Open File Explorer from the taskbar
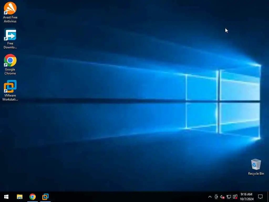Image resolution: width=269 pixels, height=202 pixels. (19, 197)
